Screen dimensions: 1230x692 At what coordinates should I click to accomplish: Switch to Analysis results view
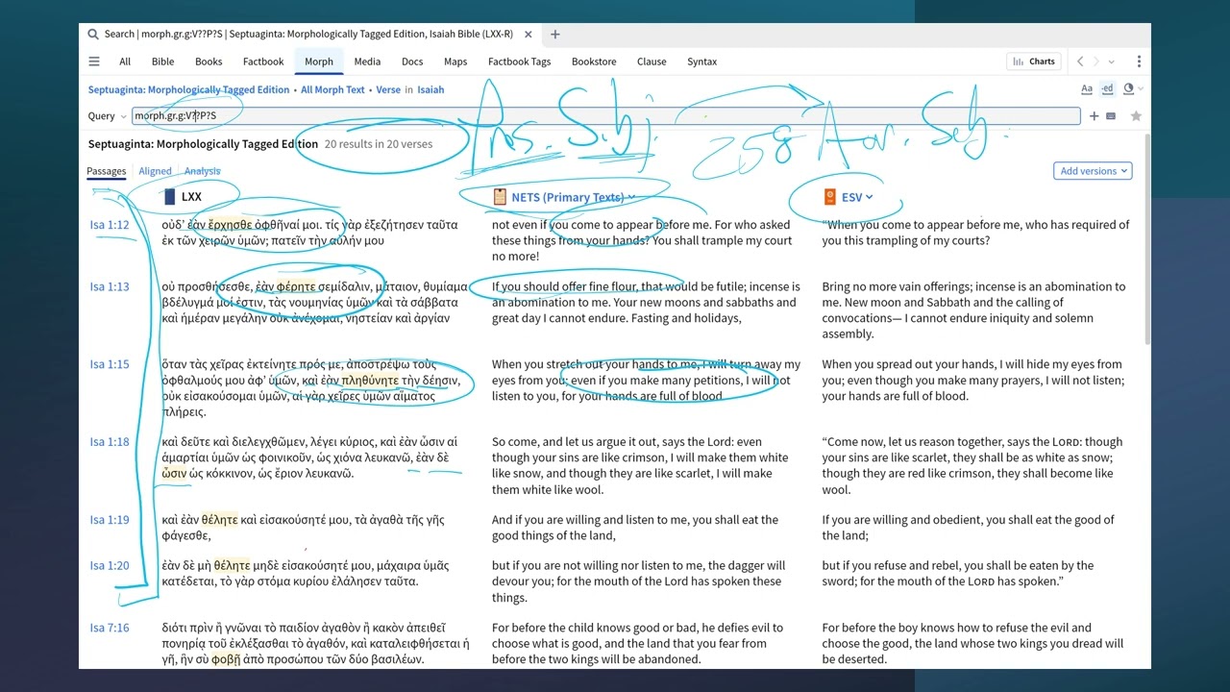(x=202, y=171)
